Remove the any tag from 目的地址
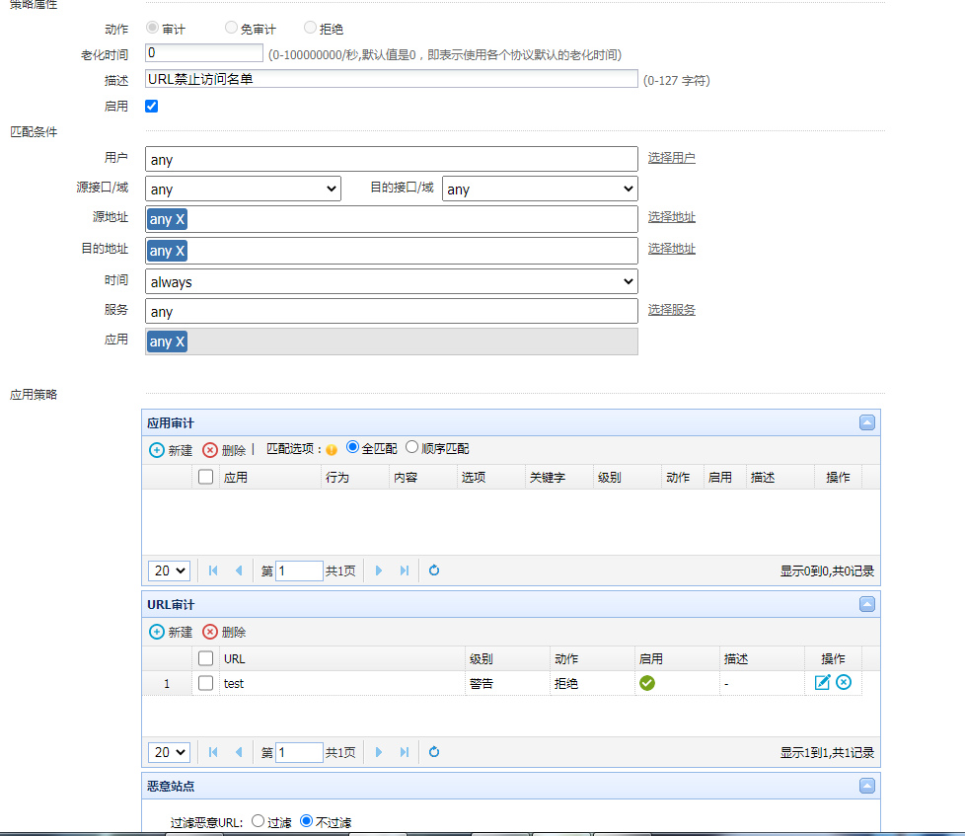The height and width of the screenshot is (836, 965). [x=180, y=251]
